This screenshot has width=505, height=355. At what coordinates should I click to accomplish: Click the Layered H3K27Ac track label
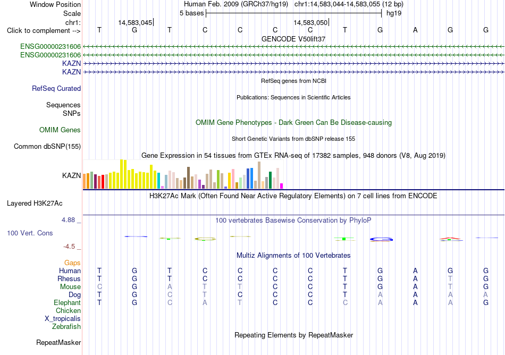35,204
